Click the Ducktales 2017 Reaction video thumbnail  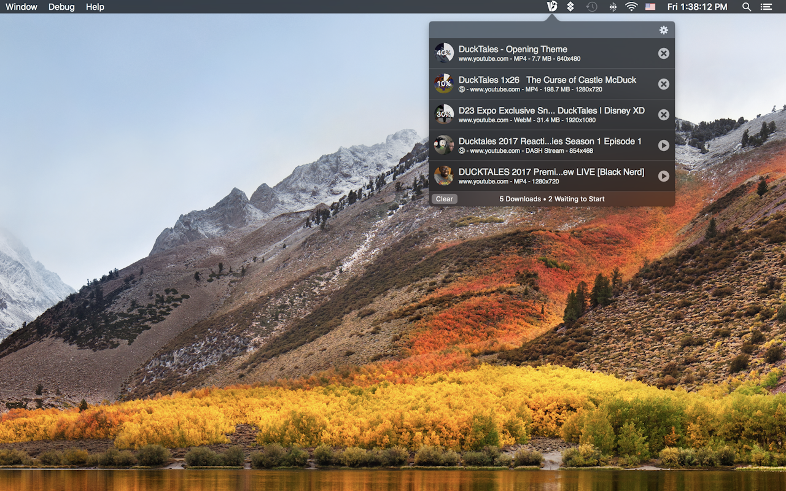pos(443,145)
